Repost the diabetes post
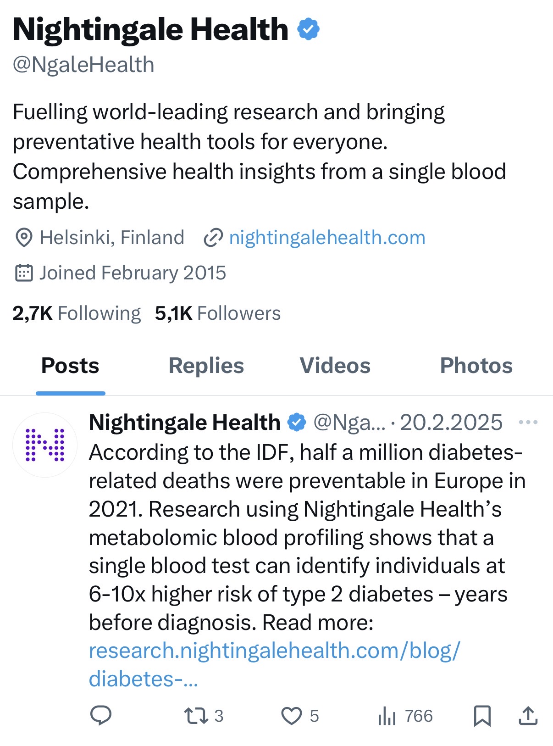Image resolution: width=553 pixels, height=746 pixels. pos(196,716)
